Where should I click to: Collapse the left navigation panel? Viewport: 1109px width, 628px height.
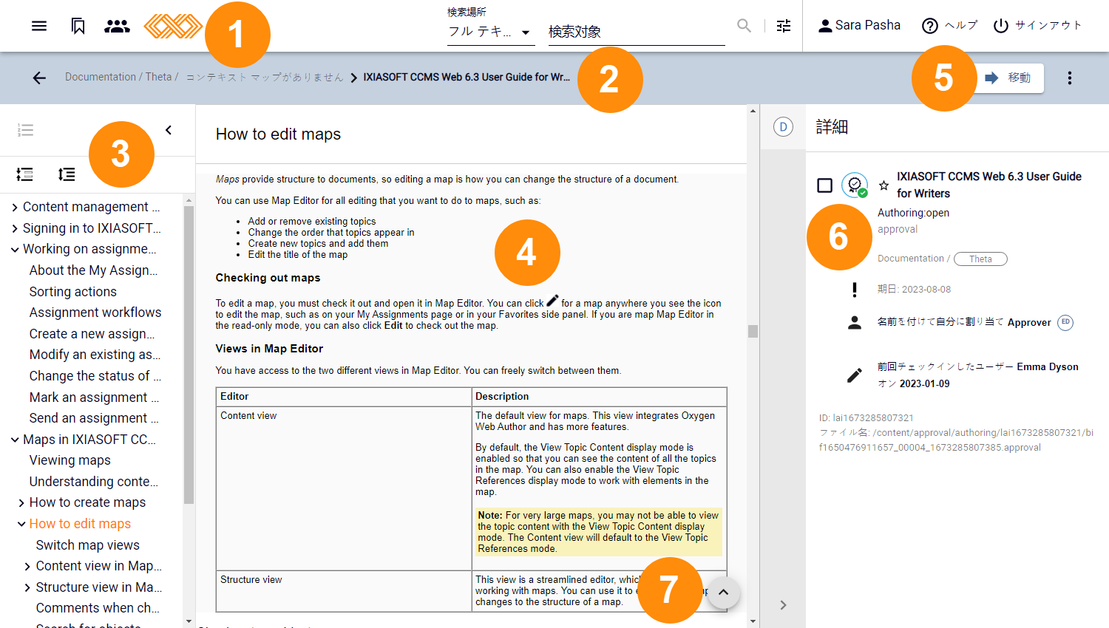[x=169, y=130]
